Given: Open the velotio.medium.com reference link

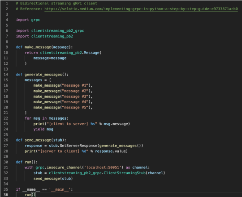Looking at the screenshot, I should coord(141,9).
